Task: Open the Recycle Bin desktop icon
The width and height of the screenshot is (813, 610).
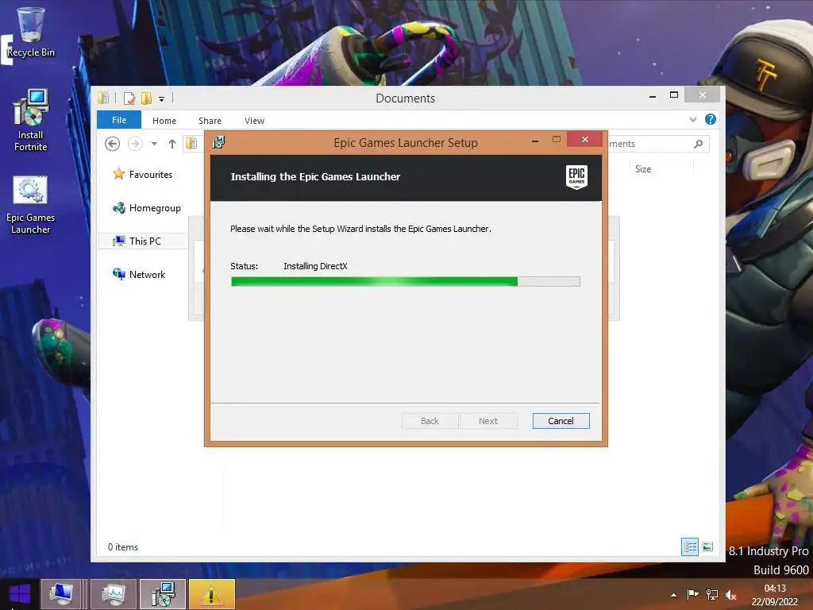Action: (x=31, y=32)
